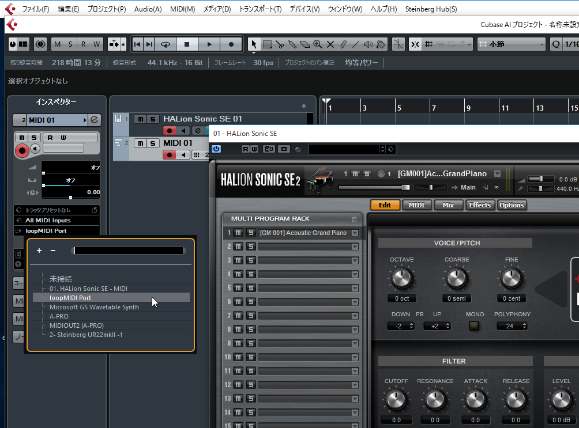This screenshot has width=579, height=428.
Task: Select the Mute X tool
Action: click(x=330, y=45)
